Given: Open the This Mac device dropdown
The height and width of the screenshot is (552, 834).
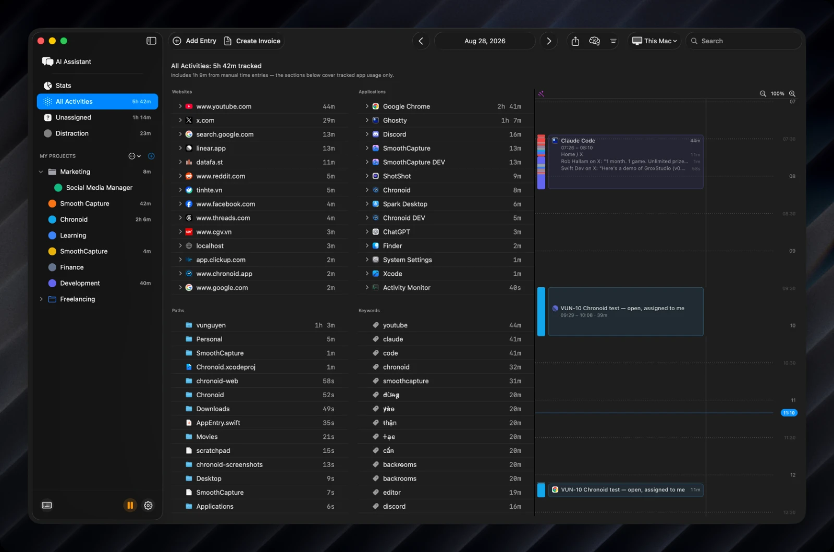Looking at the screenshot, I should [655, 41].
